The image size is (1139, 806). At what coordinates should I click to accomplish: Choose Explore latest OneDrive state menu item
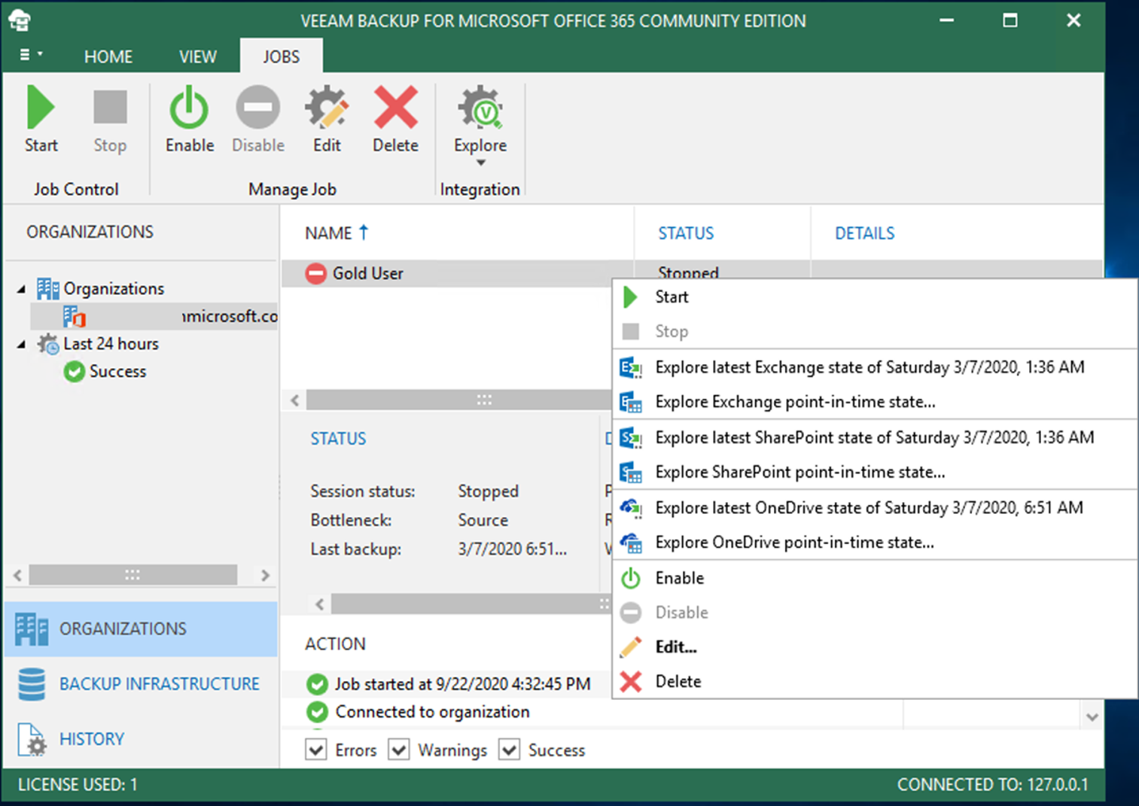tap(874, 507)
